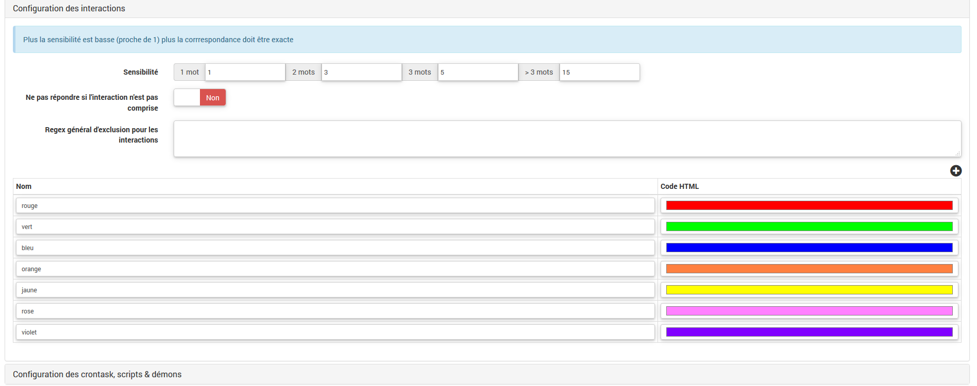Toggle the 'Ne pas répondre' Non switch

point(200,98)
